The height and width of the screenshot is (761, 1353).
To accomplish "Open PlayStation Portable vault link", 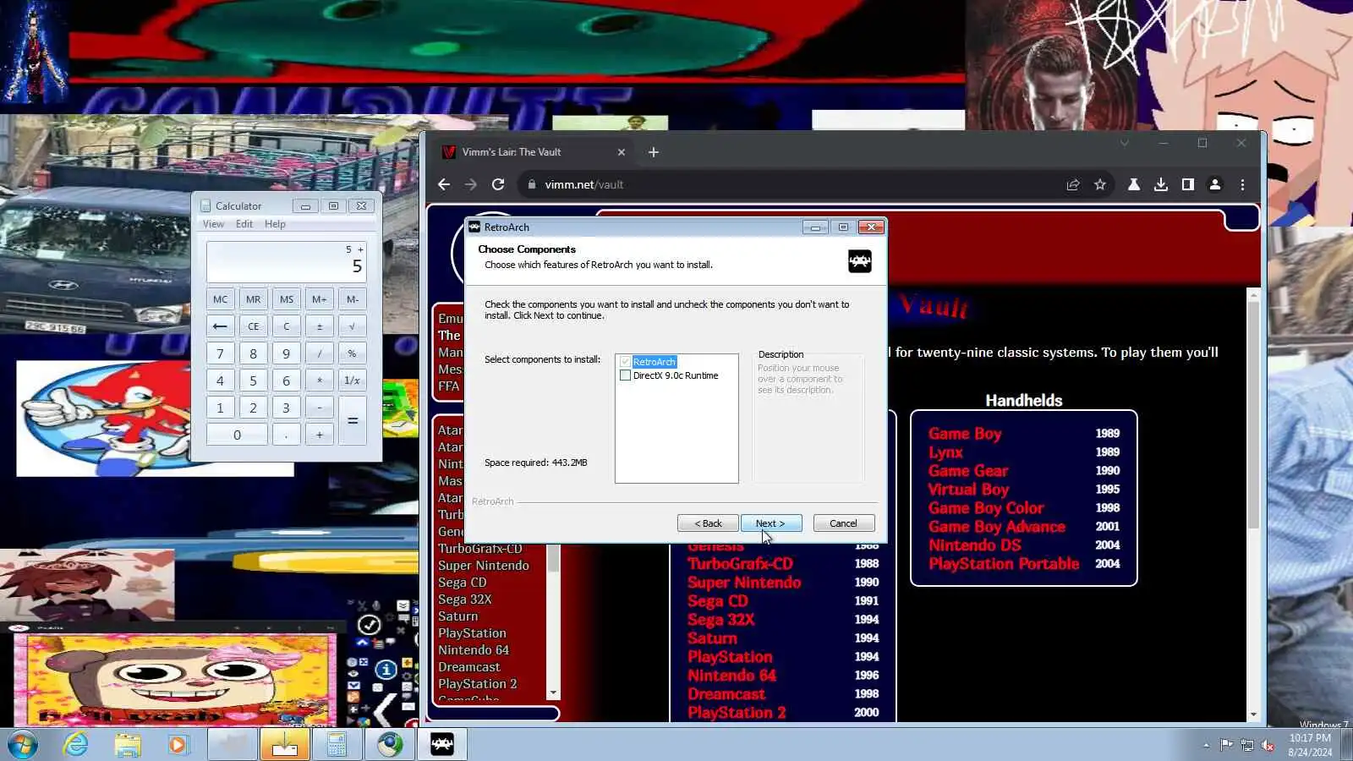I will 1004,564.
